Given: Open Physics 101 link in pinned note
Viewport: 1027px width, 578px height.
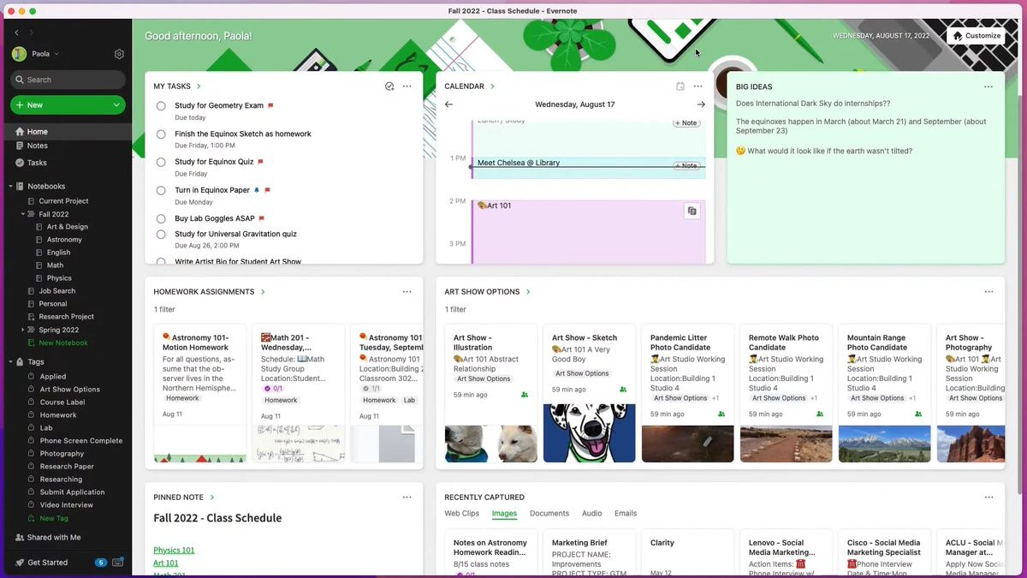Looking at the screenshot, I should tap(174, 551).
